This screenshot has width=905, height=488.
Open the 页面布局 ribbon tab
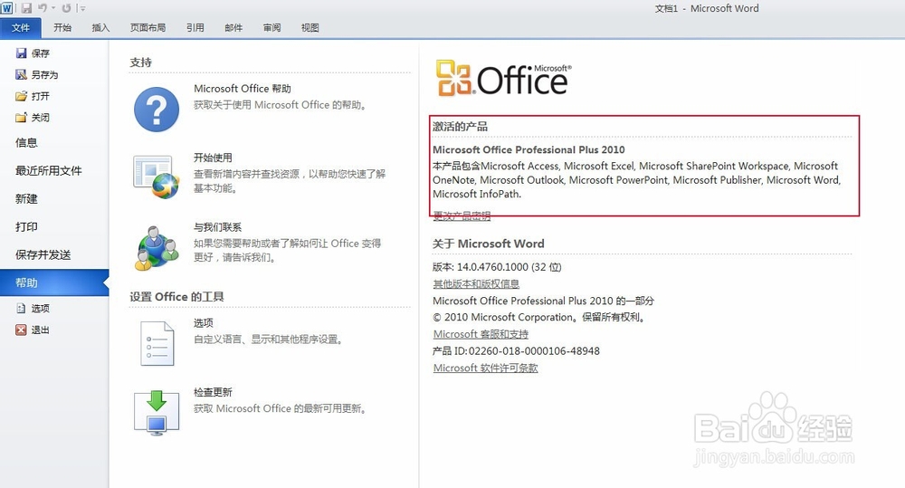tap(148, 28)
